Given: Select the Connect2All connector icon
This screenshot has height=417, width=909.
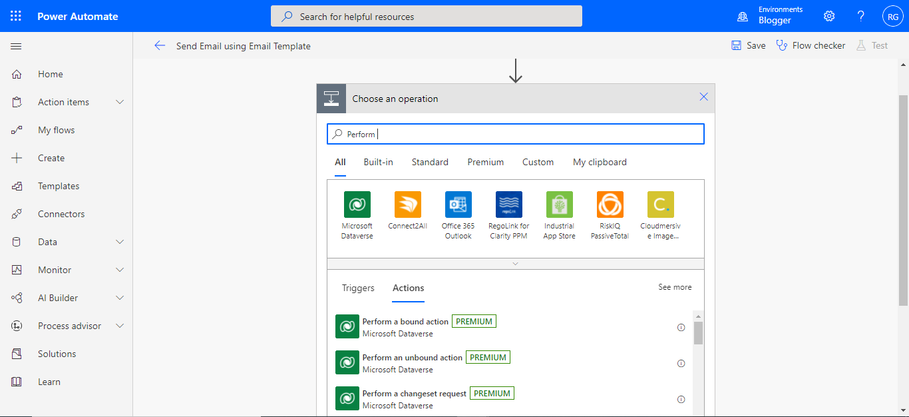Looking at the screenshot, I should [407, 205].
